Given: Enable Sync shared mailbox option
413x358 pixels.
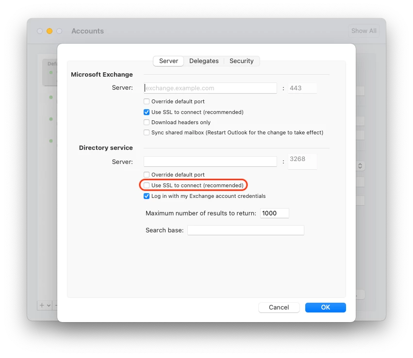Looking at the screenshot, I should tap(147, 132).
